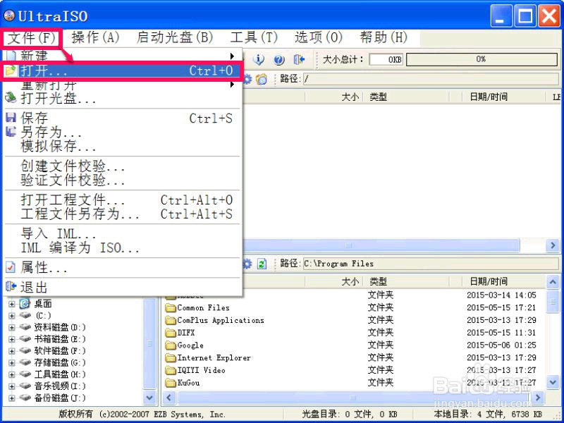Open the 新建 submenu arrow
The image size is (564, 423).
233,55
